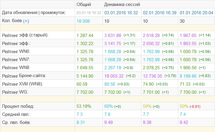Image resolution: width=215 pixels, height=132 pixels.
Task: Click the Ср. лвл. боёв row label
Action: click(16, 122)
